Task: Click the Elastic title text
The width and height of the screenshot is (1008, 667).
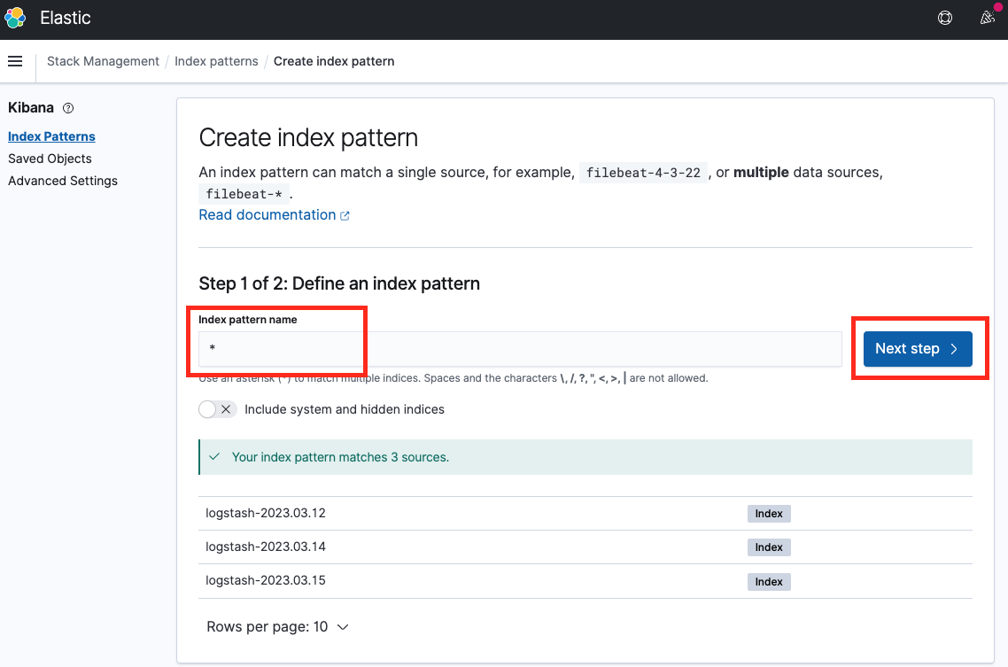Action: (65, 18)
